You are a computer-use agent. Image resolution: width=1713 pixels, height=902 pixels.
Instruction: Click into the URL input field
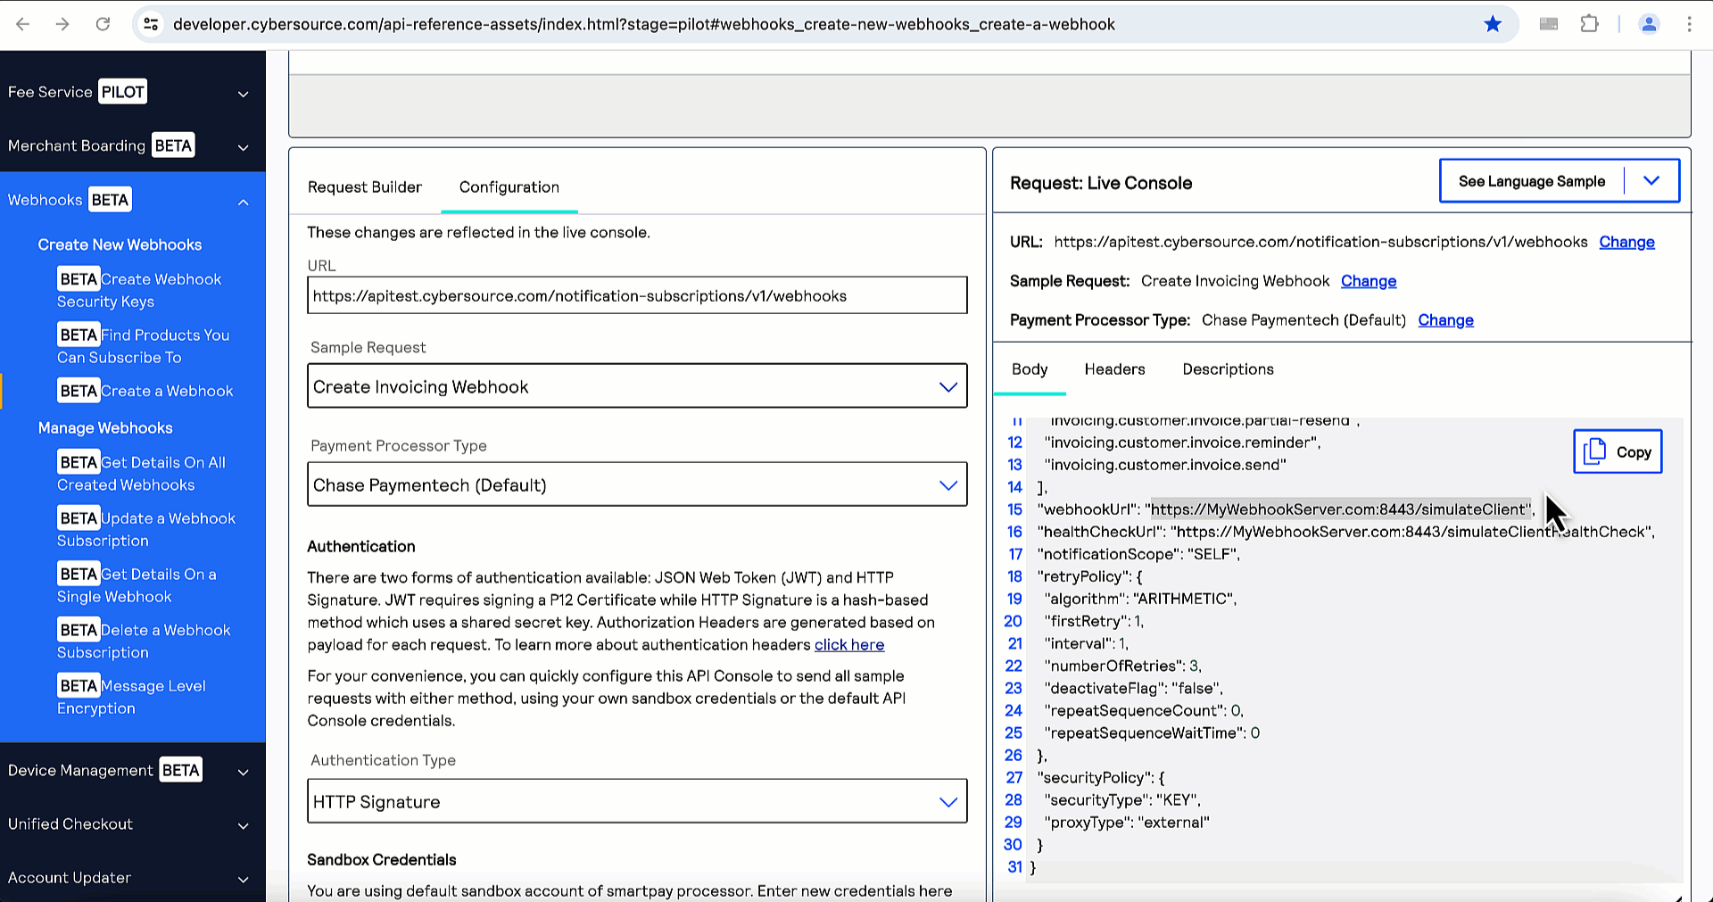(636, 295)
